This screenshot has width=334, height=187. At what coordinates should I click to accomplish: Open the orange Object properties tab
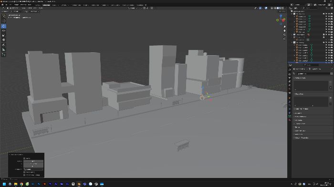(290, 98)
